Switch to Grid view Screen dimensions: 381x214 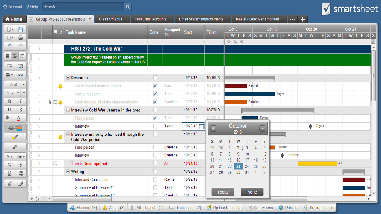pos(8,56)
